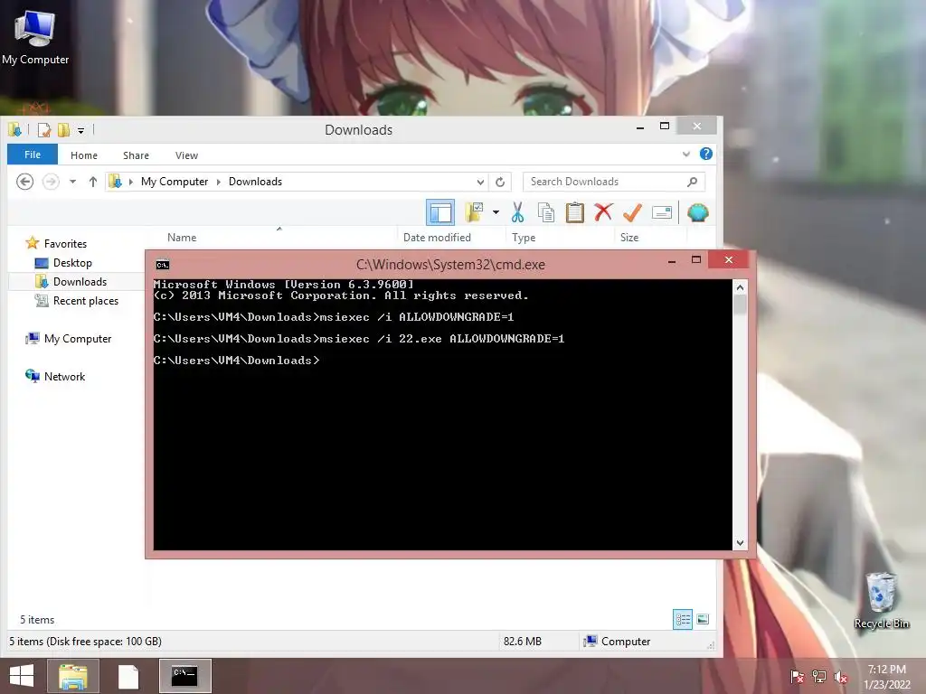
Task: Click the network tray icon
Action: click(x=819, y=677)
